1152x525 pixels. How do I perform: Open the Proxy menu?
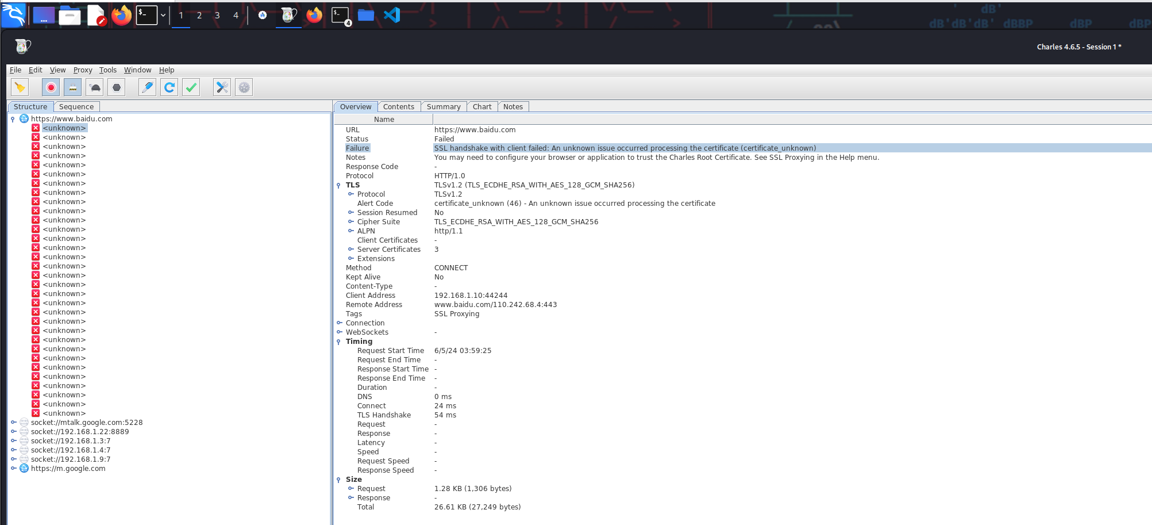[x=83, y=70]
